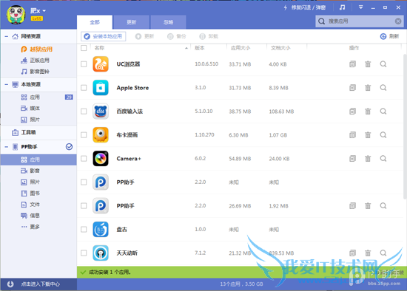Switch to the 更新 tab

[x=131, y=22]
